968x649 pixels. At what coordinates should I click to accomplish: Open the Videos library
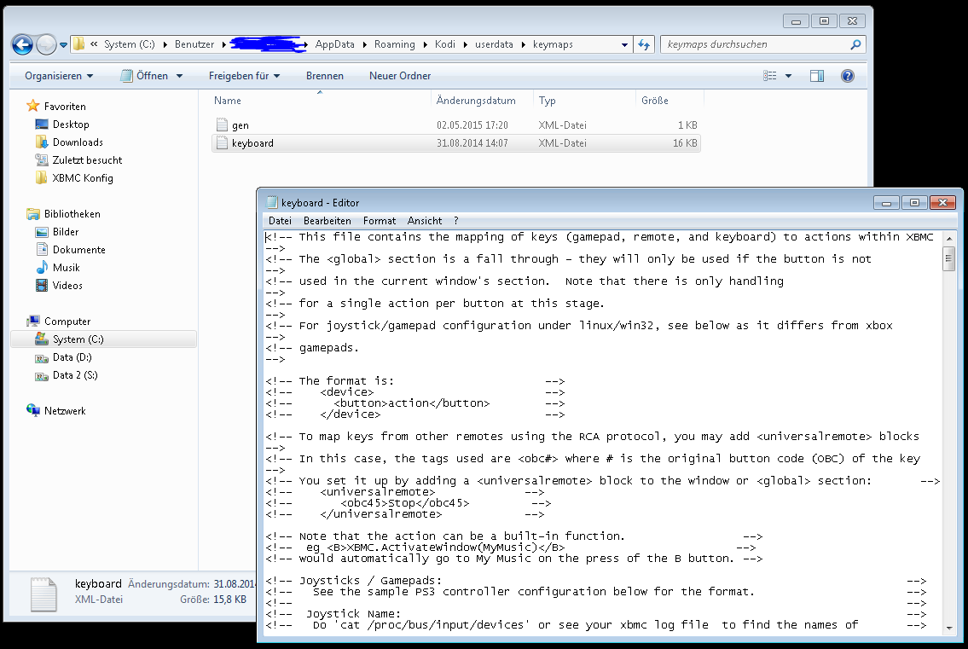67,286
